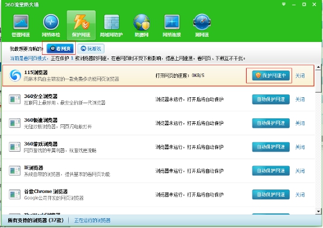Viewport: 323px width, 228px height.
Task: Click 保护网速中 button for 115浏览器
Action: point(271,76)
